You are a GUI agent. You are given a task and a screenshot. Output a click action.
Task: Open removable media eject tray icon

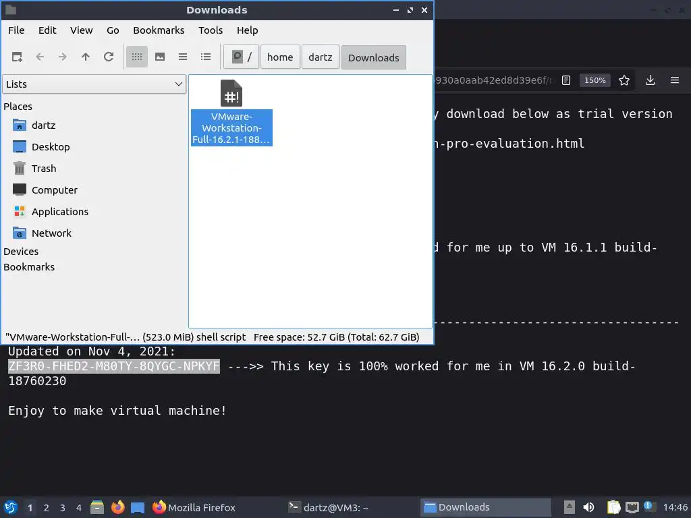(x=570, y=507)
